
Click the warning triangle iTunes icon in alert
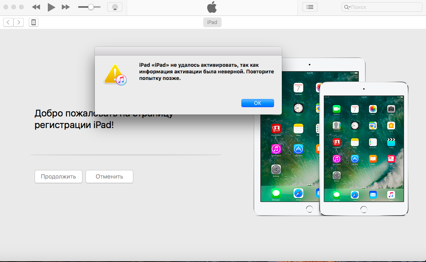[115, 75]
